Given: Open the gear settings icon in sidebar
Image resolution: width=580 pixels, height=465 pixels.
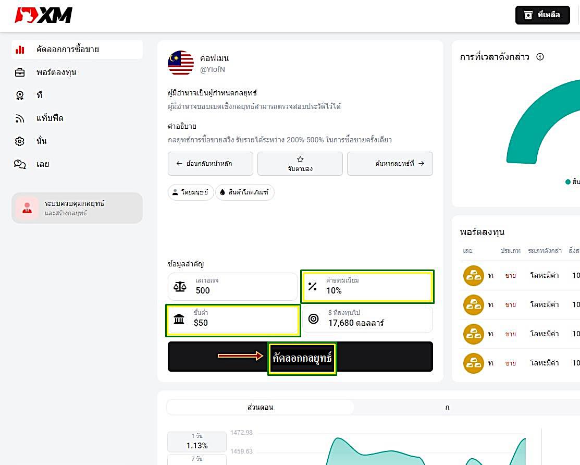Looking at the screenshot, I should [x=20, y=141].
